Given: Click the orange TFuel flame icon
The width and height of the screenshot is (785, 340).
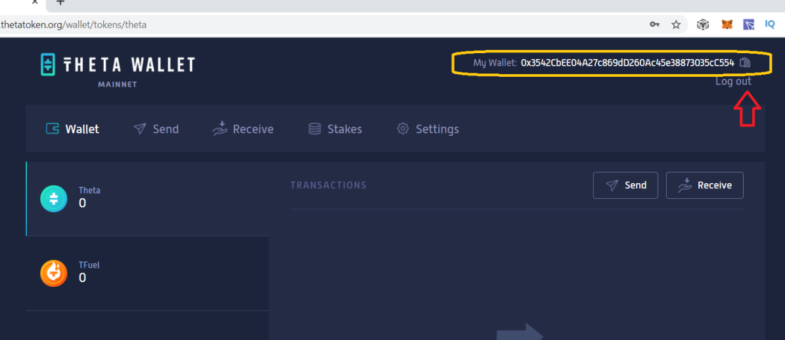Looking at the screenshot, I should 54,274.
